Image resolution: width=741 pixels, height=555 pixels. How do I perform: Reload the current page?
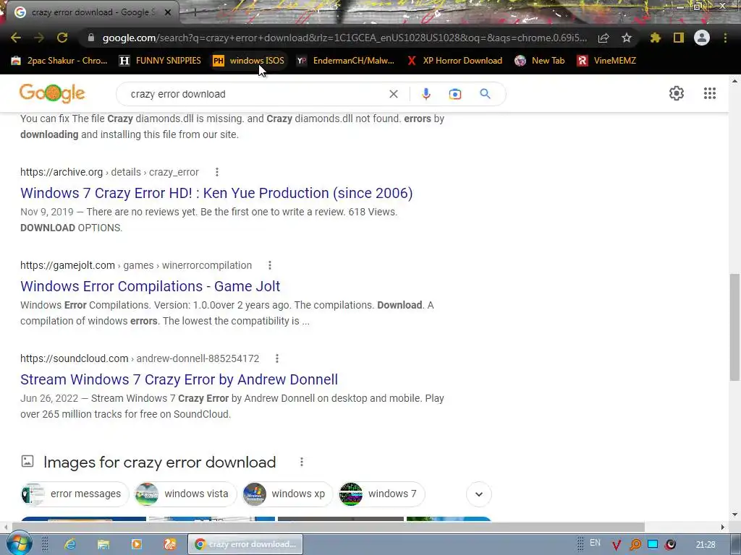click(x=62, y=38)
